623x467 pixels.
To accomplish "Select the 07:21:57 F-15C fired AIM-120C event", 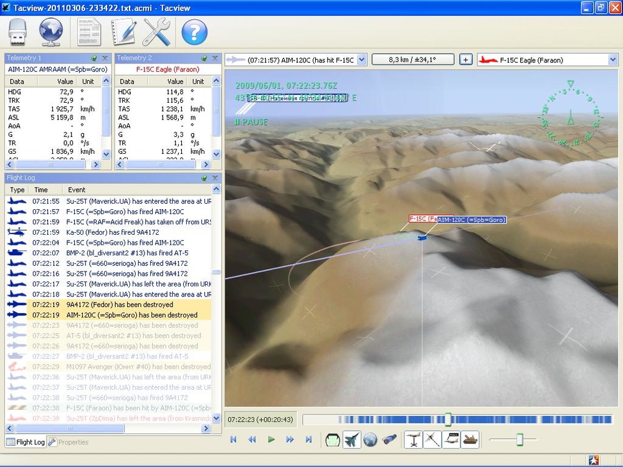I will [108, 212].
